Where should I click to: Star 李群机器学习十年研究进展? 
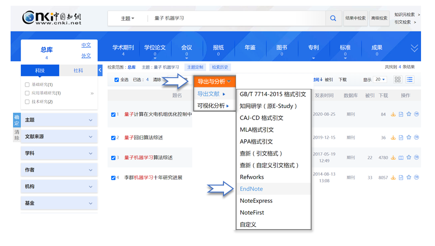[x=409, y=177]
